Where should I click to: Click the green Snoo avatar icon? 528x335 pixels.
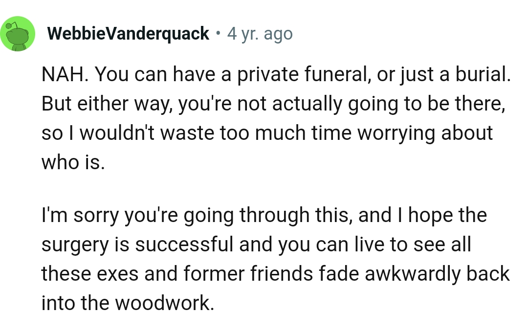(18, 34)
